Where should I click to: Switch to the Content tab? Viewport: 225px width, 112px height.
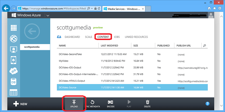pyautogui.click(x=103, y=37)
